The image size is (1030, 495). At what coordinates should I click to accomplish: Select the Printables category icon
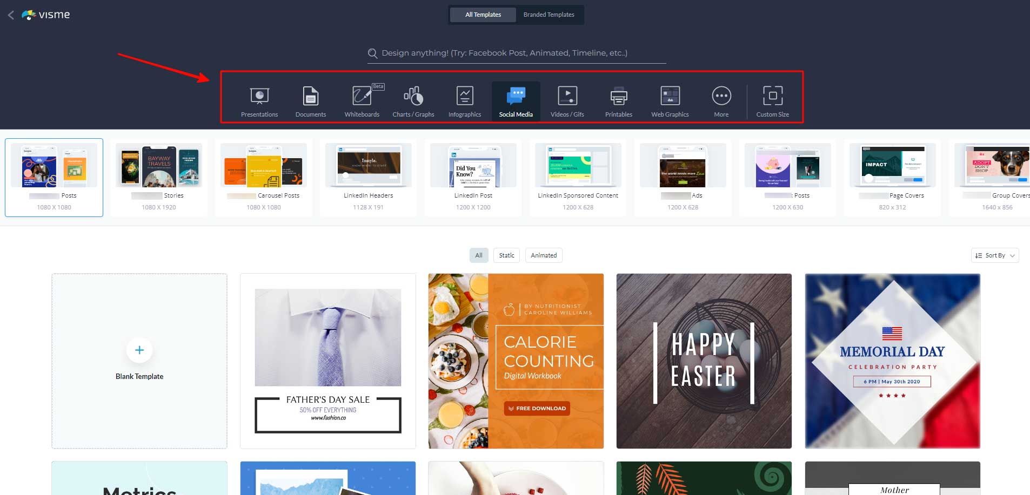click(619, 101)
